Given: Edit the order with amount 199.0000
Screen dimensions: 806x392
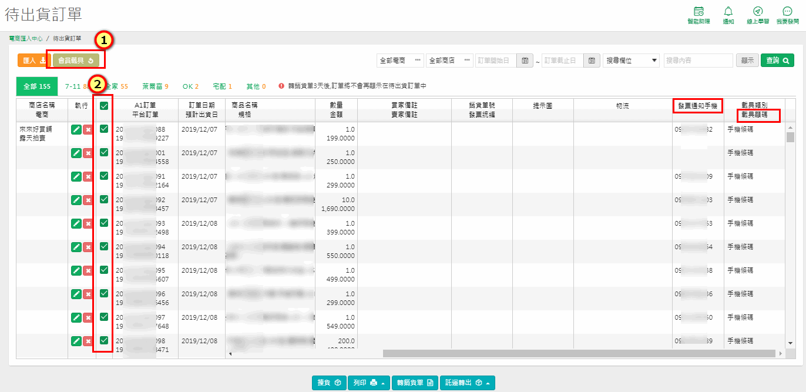Looking at the screenshot, I should 76,129.
